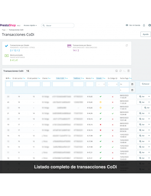
Task: Click pending Estado icon in the 11:05:19 row
Action: click(101, 108)
